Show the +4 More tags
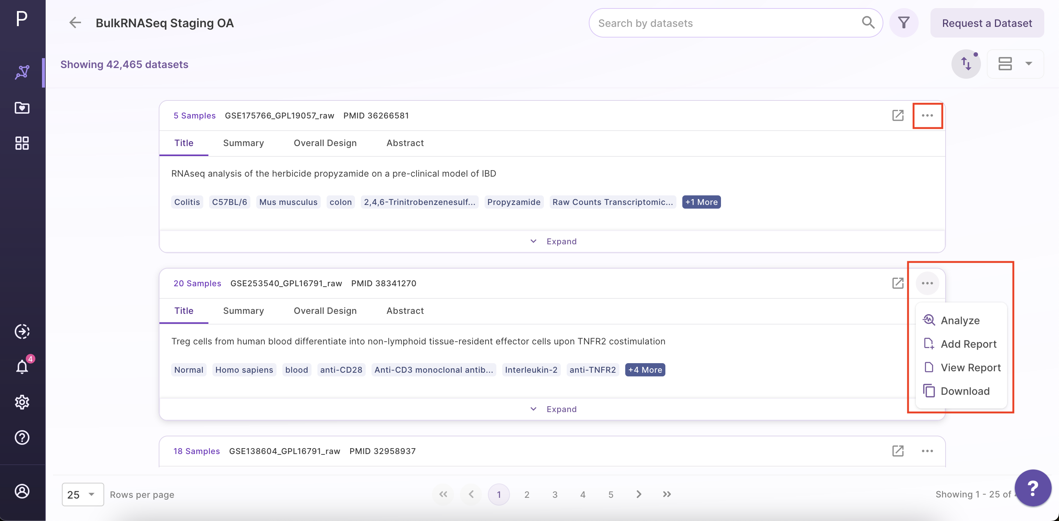 pyautogui.click(x=645, y=369)
